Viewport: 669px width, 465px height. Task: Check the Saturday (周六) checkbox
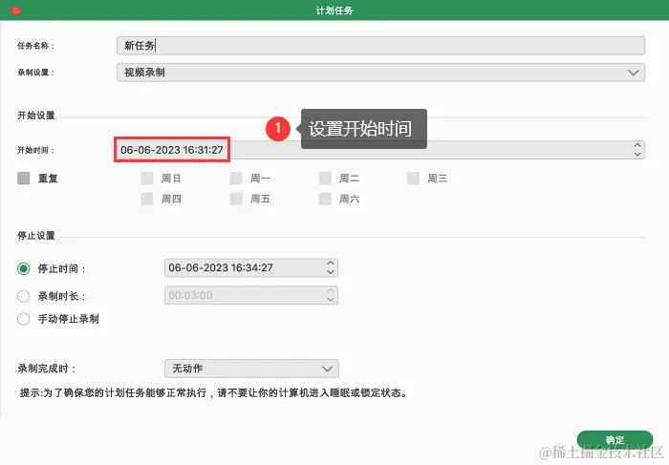click(325, 199)
